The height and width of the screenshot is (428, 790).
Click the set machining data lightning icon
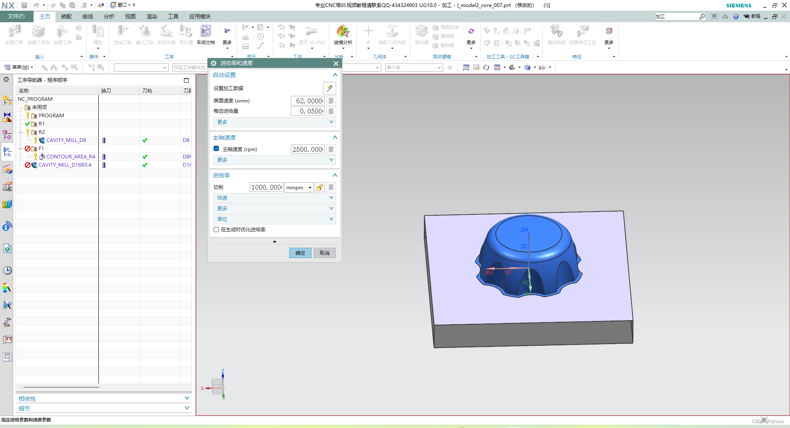pos(330,88)
